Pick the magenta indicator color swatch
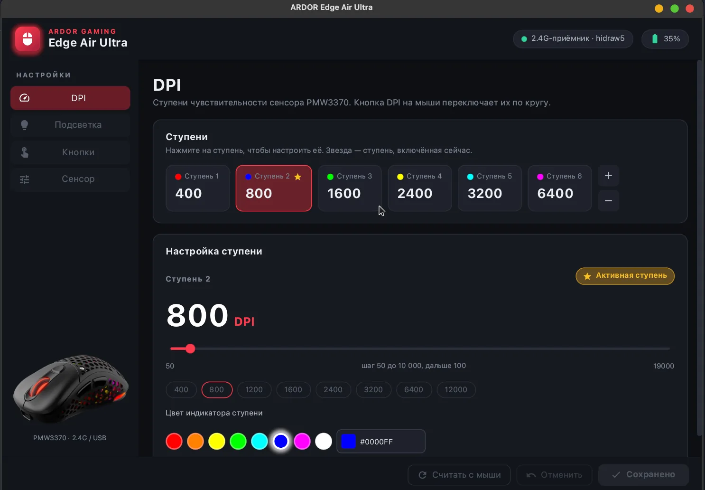This screenshot has width=705, height=490. [x=302, y=442]
